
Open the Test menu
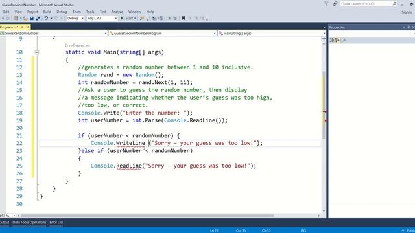point(102,12)
